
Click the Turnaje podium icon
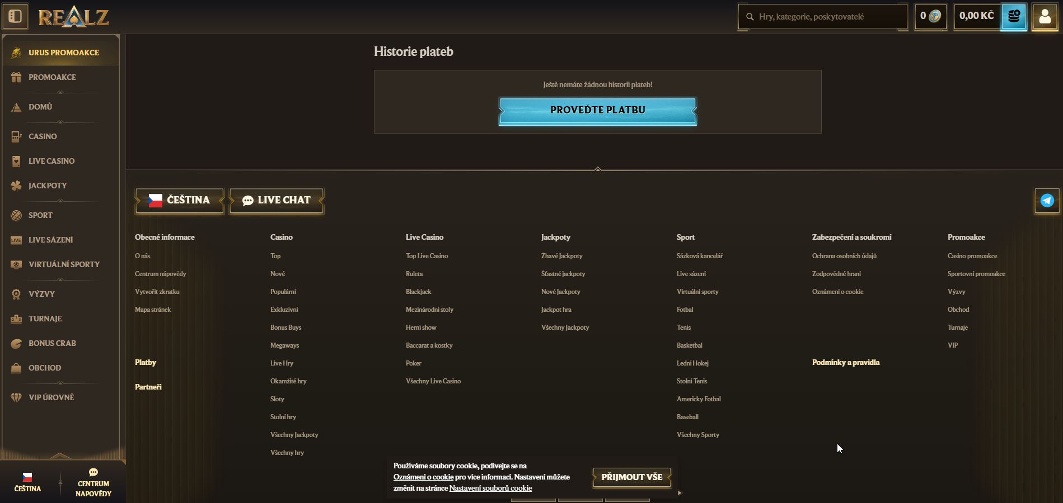(x=16, y=319)
